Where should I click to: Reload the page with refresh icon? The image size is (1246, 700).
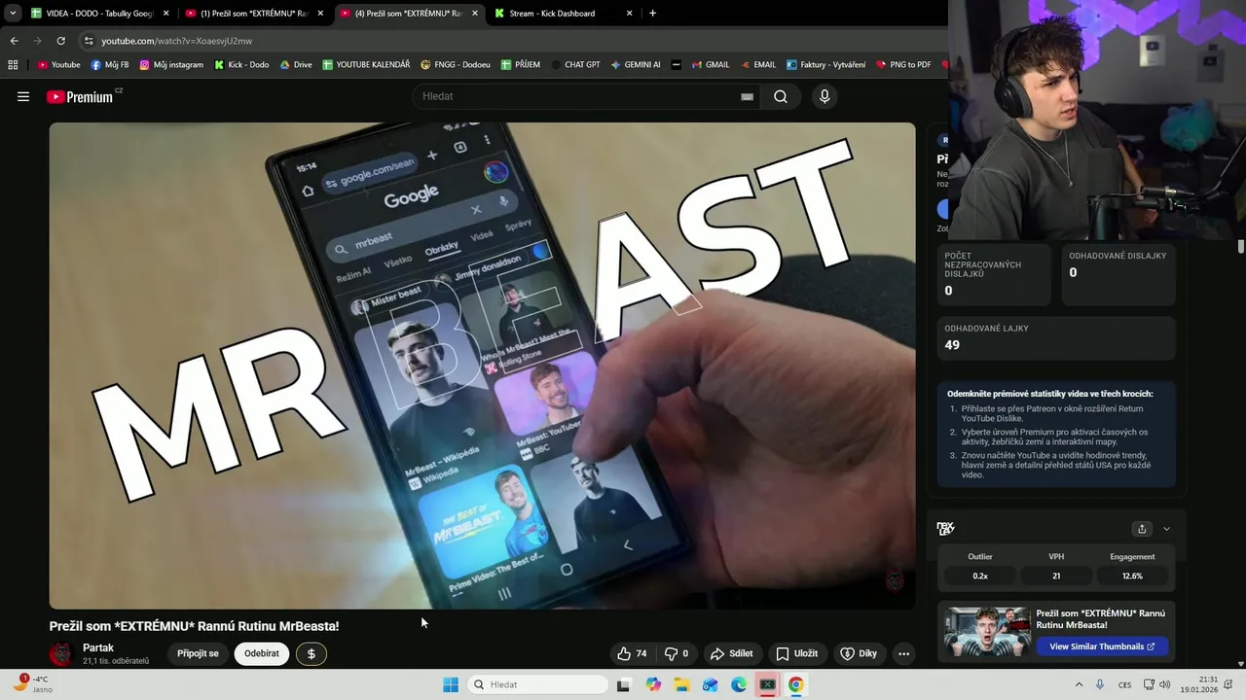point(60,41)
